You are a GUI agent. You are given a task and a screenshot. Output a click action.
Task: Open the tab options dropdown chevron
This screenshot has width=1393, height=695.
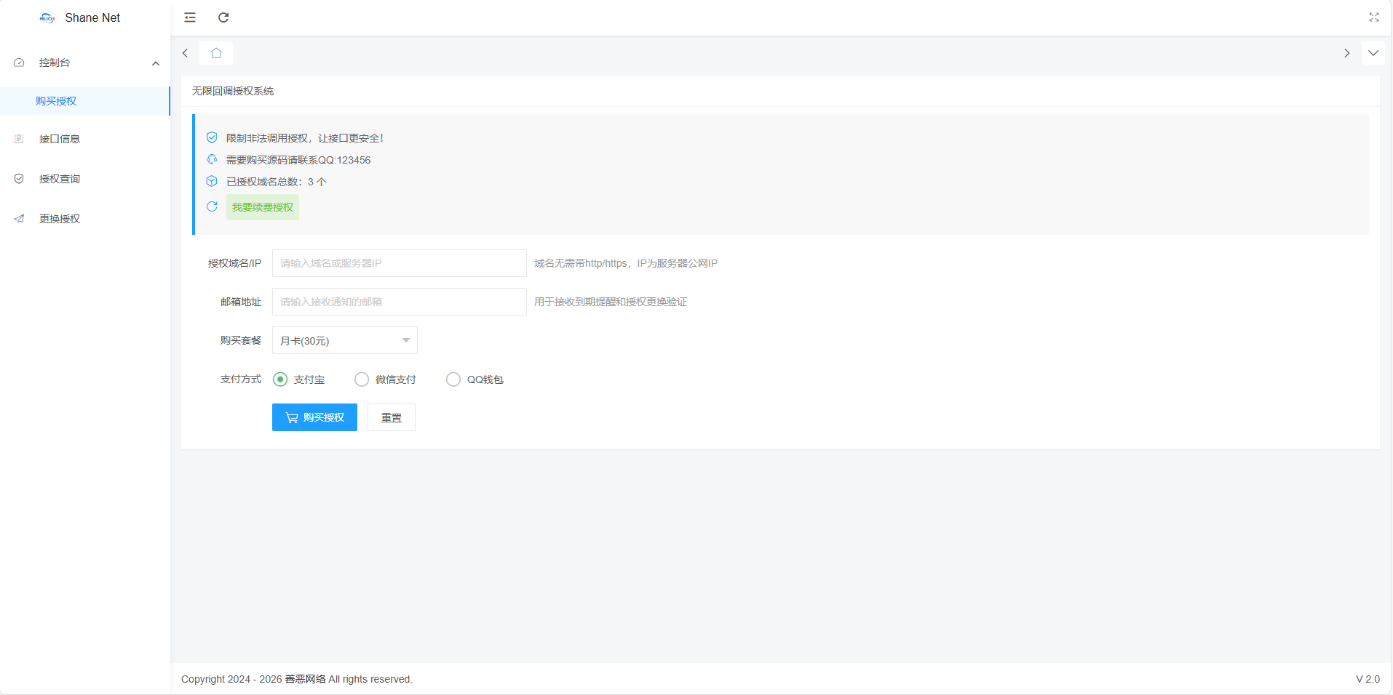(x=1373, y=53)
